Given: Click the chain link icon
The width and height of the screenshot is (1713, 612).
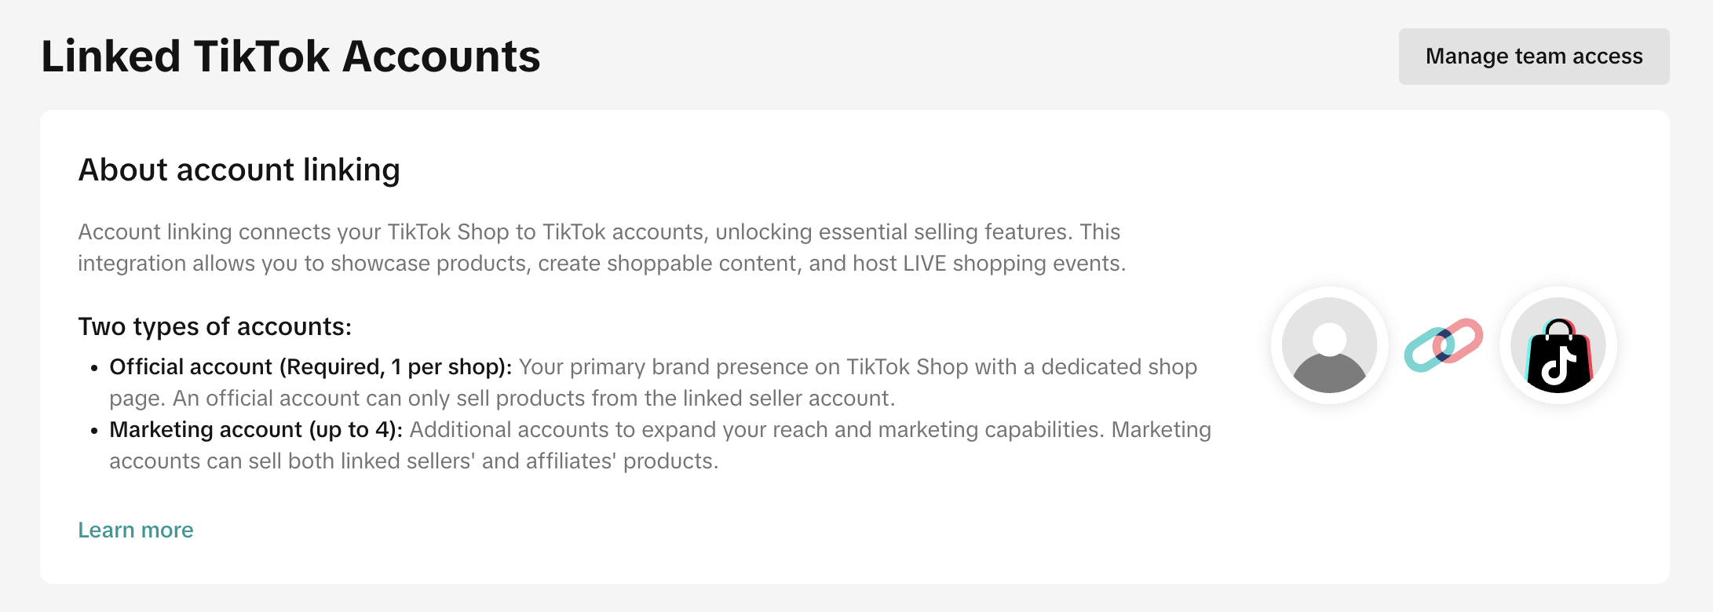Looking at the screenshot, I should pyautogui.click(x=1443, y=345).
